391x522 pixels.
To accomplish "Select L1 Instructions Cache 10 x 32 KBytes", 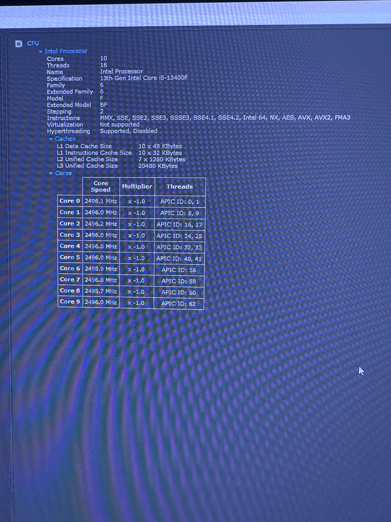I will point(160,153).
